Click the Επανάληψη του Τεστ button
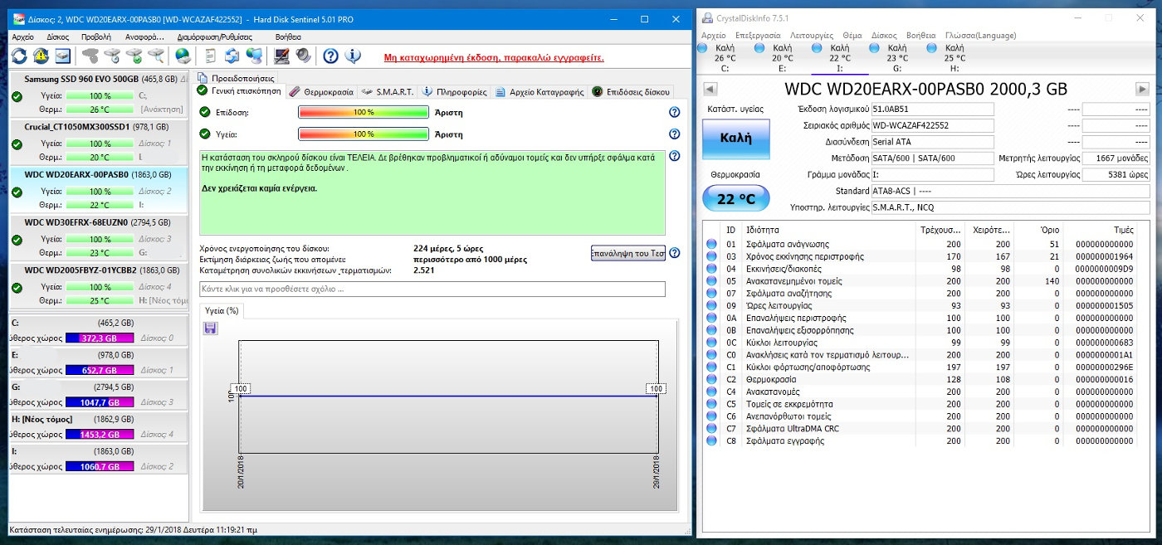Viewport: 1162px width, 545px height. [x=628, y=253]
